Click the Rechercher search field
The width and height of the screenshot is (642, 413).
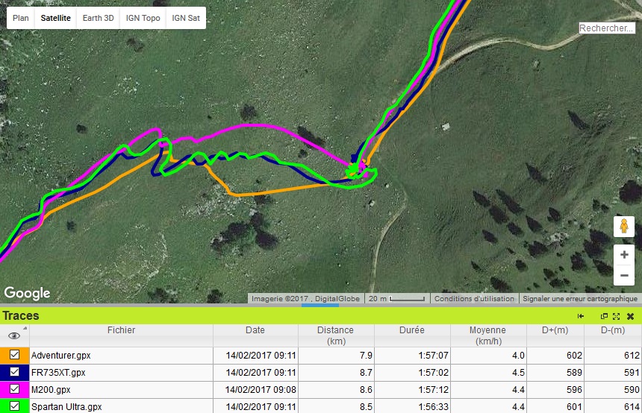click(x=607, y=28)
